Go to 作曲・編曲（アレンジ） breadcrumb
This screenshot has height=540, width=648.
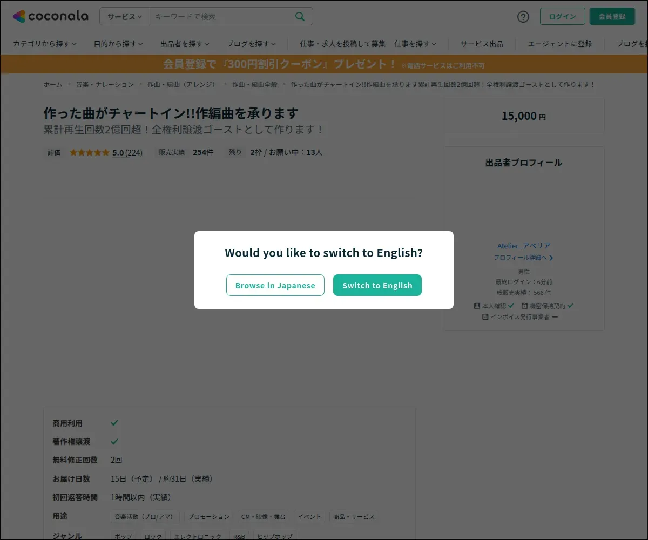click(183, 84)
